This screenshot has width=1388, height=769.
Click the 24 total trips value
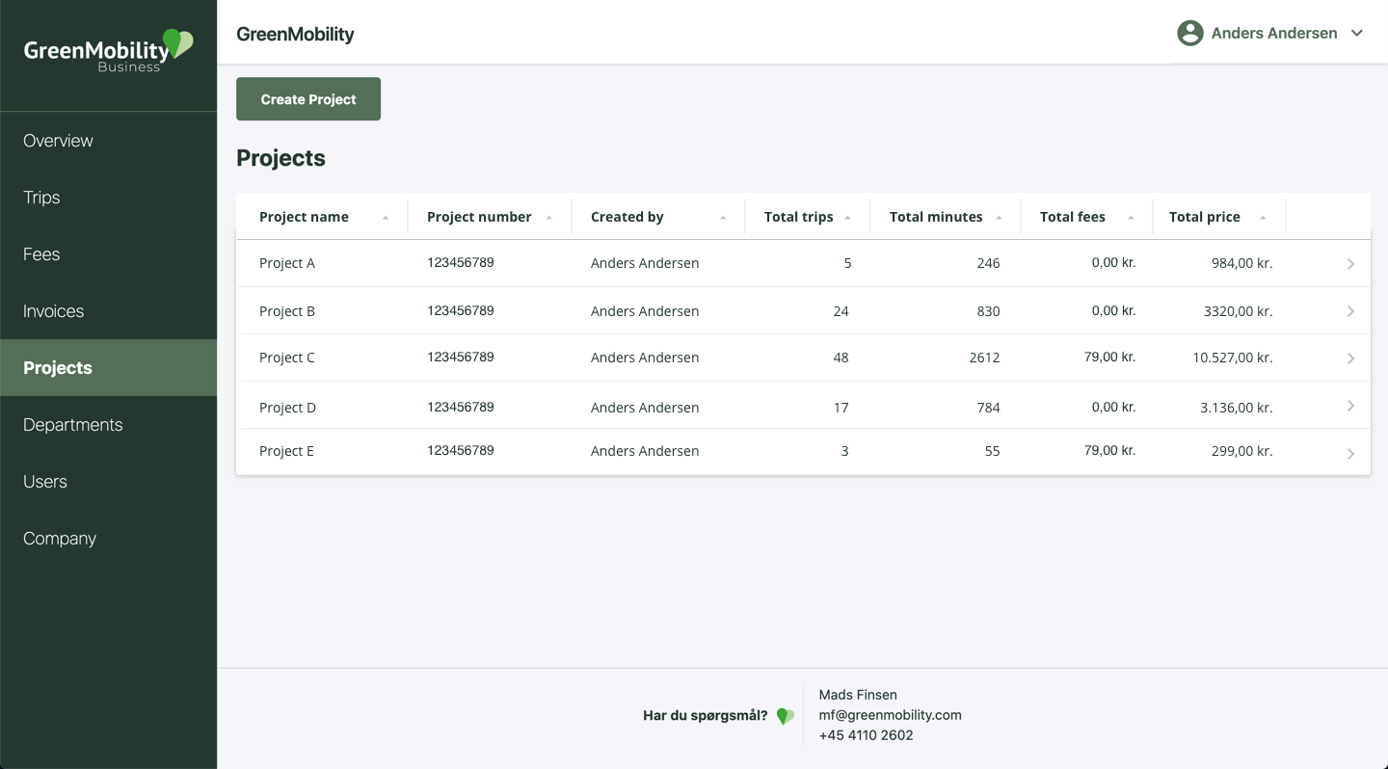(841, 311)
